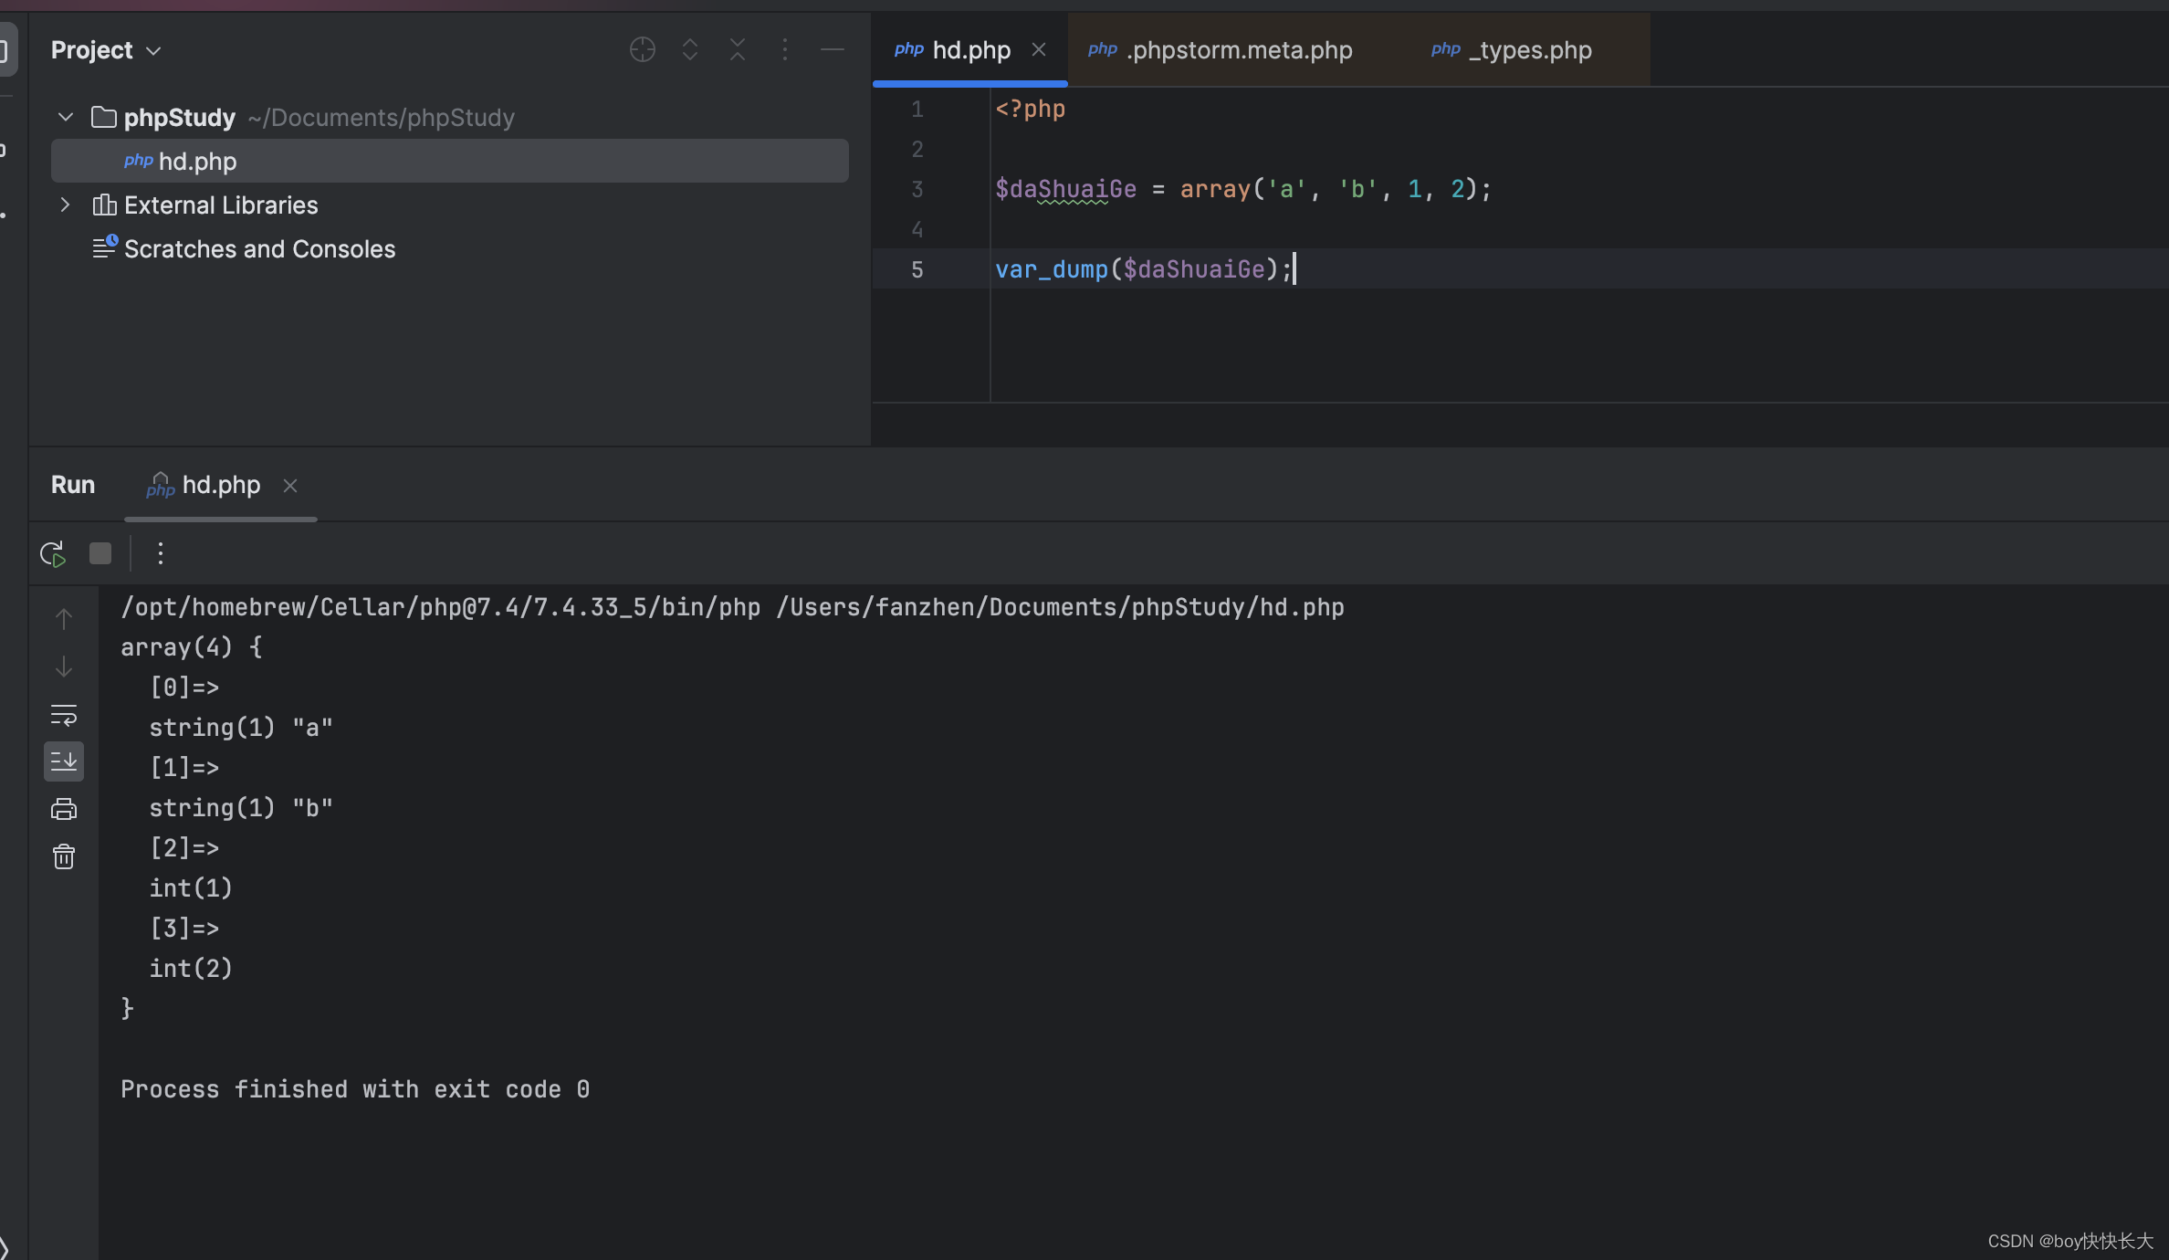The image size is (2169, 1260).
Task: Open the _types.php editor tab
Action: click(1511, 49)
